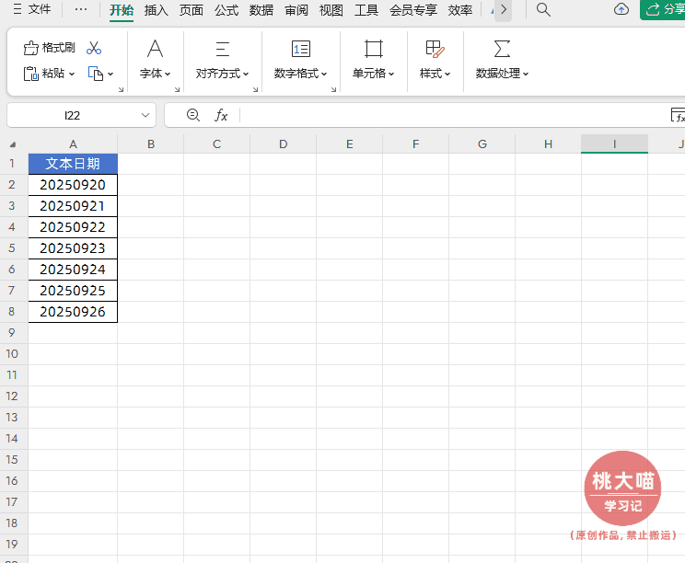Switch to the 效率 tab

(x=460, y=9)
